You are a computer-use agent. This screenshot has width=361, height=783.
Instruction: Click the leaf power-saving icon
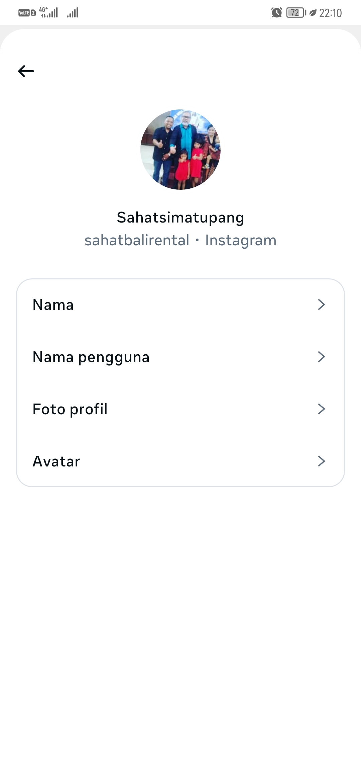pos(313,13)
